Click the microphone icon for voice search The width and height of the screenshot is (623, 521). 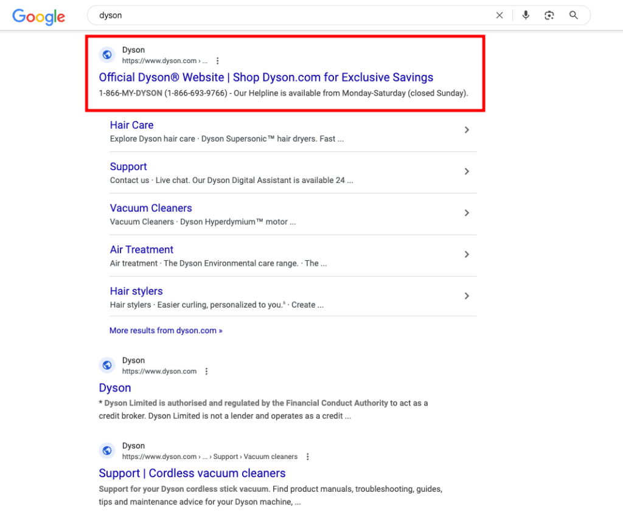[525, 15]
